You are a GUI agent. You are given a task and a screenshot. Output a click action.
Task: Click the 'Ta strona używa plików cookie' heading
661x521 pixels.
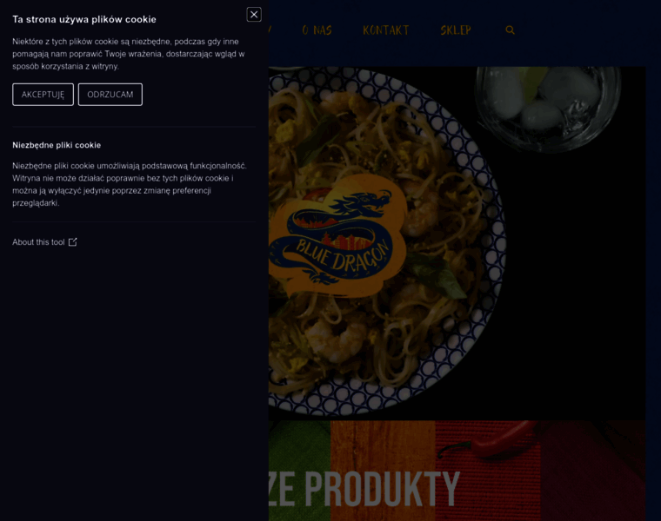click(84, 19)
